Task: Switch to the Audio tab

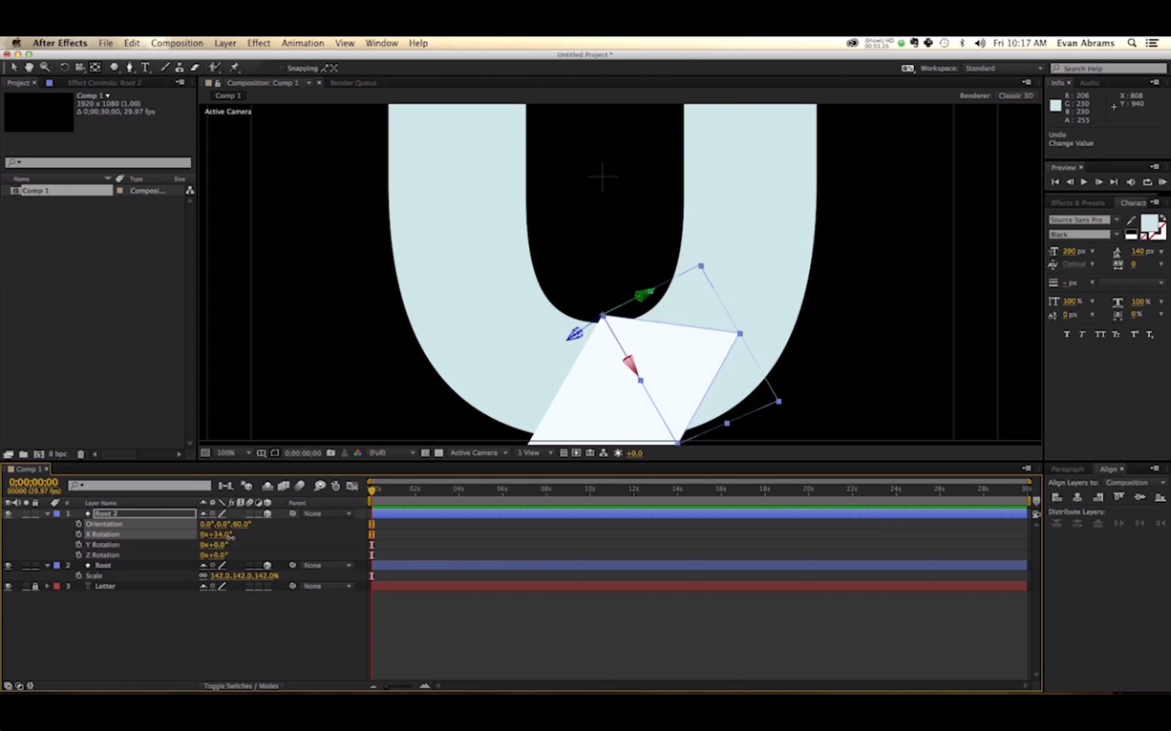Action: [x=1090, y=83]
